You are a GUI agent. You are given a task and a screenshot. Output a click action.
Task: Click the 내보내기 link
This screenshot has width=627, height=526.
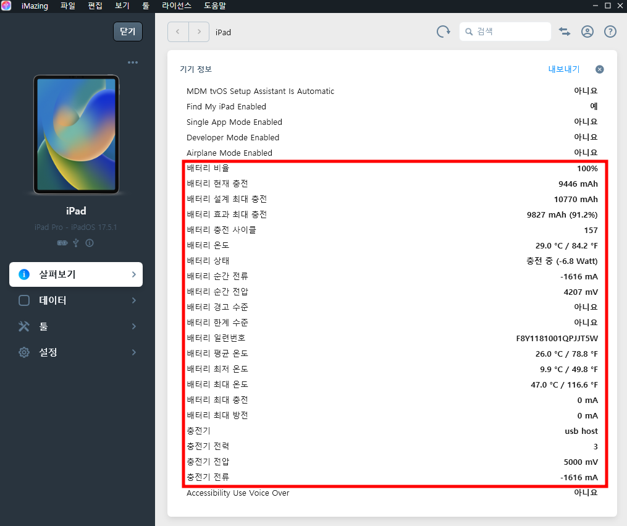click(564, 69)
